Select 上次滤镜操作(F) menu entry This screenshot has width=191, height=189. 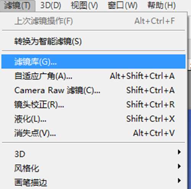point(94,21)
